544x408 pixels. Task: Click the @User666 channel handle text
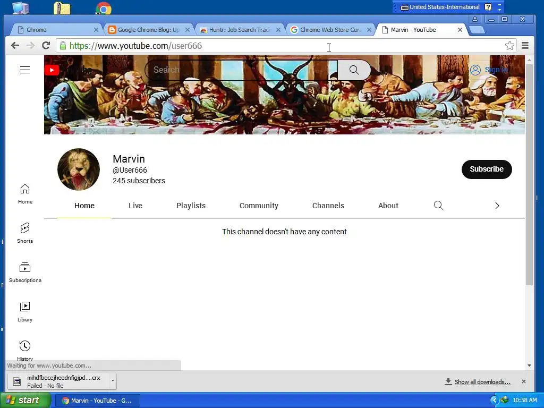click(x=130, y=170)
